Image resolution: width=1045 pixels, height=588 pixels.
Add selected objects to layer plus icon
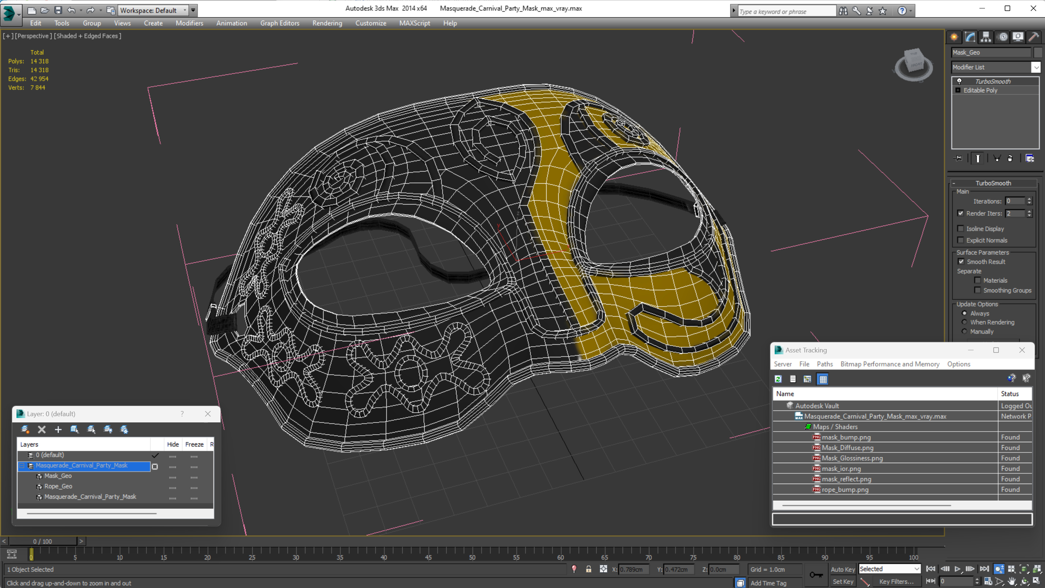pyautogui.click(x=58, y=429)
